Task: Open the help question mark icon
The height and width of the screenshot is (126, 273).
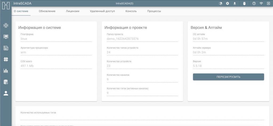Action: point(254,3)
